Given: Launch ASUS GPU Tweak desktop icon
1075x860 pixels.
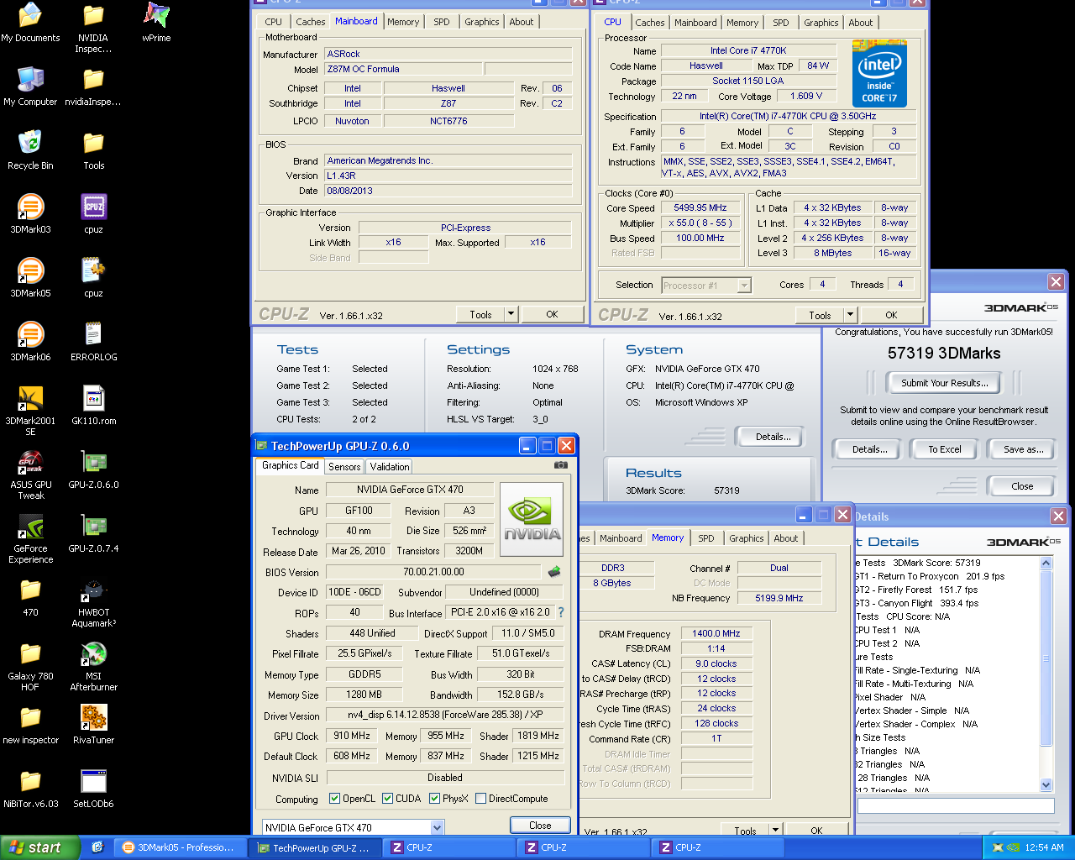Looking at the screenshot, I should (30, 474).
